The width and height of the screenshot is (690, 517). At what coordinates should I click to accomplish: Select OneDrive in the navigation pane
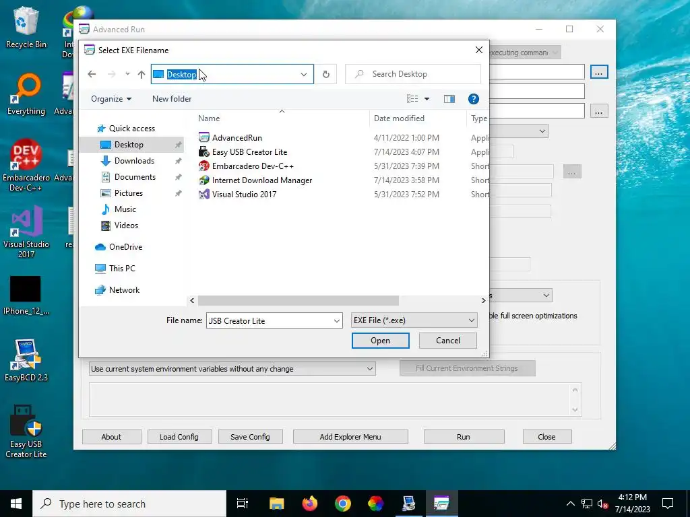[x=119, y=247]
